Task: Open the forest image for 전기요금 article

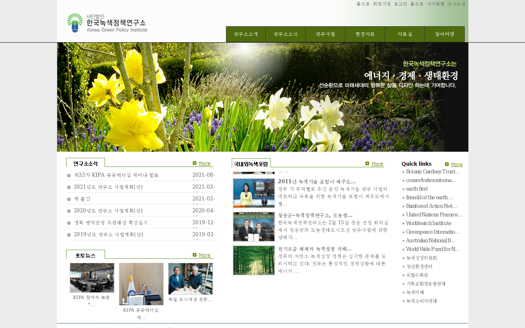Action: [x=254, y=260]
